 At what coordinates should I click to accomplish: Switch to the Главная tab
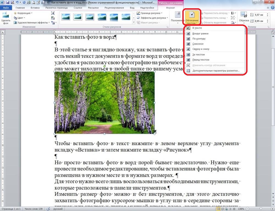click(x=20, y=8)
